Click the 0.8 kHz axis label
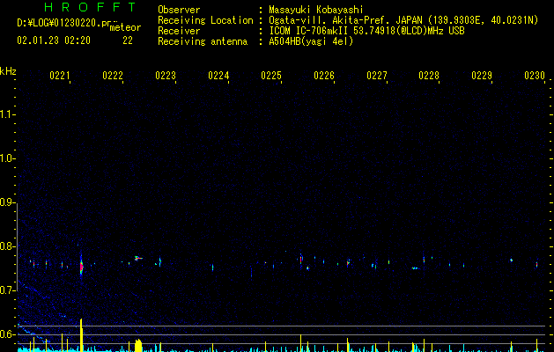Viewport: 554px width, 352px height. (x=7, y=246)
